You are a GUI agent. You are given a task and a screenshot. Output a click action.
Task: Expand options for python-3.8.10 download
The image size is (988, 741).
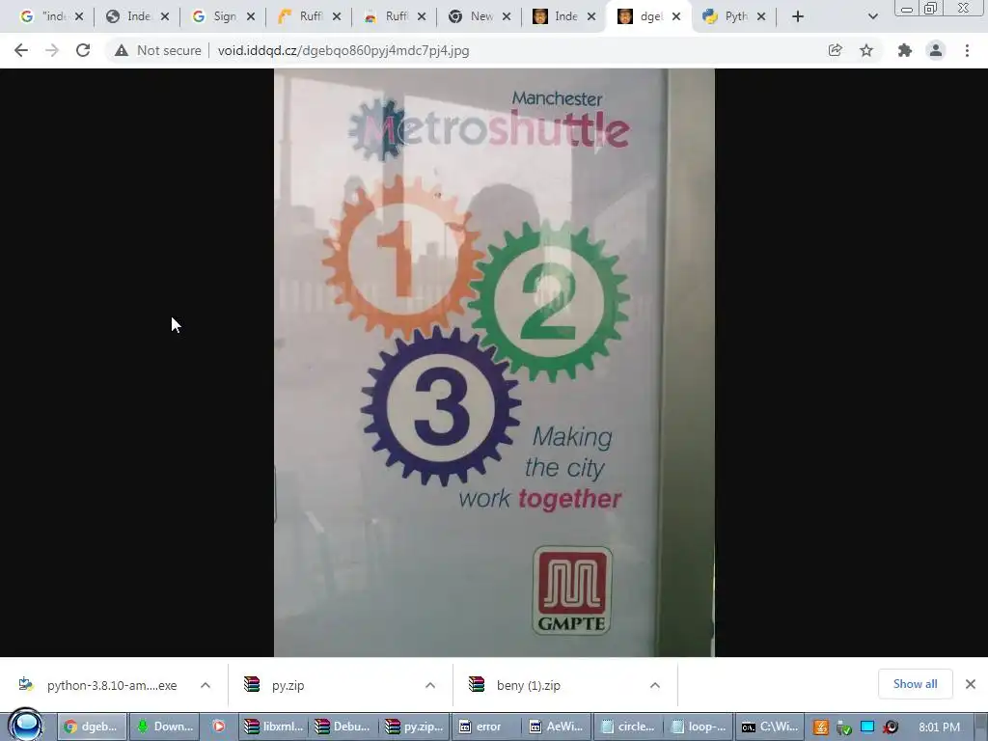206,685
